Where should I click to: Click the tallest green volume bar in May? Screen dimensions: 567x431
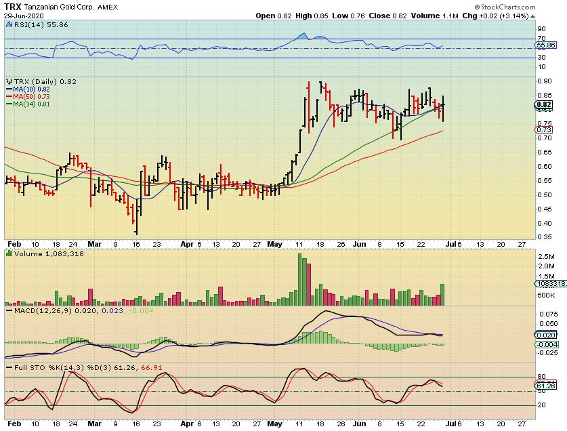(x=300, y=279)
